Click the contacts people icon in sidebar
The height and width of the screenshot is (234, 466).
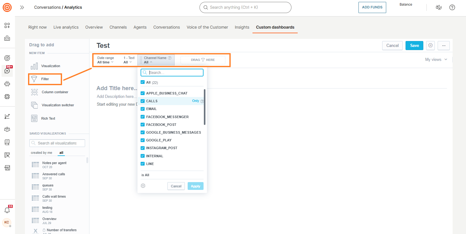point(7,129)
